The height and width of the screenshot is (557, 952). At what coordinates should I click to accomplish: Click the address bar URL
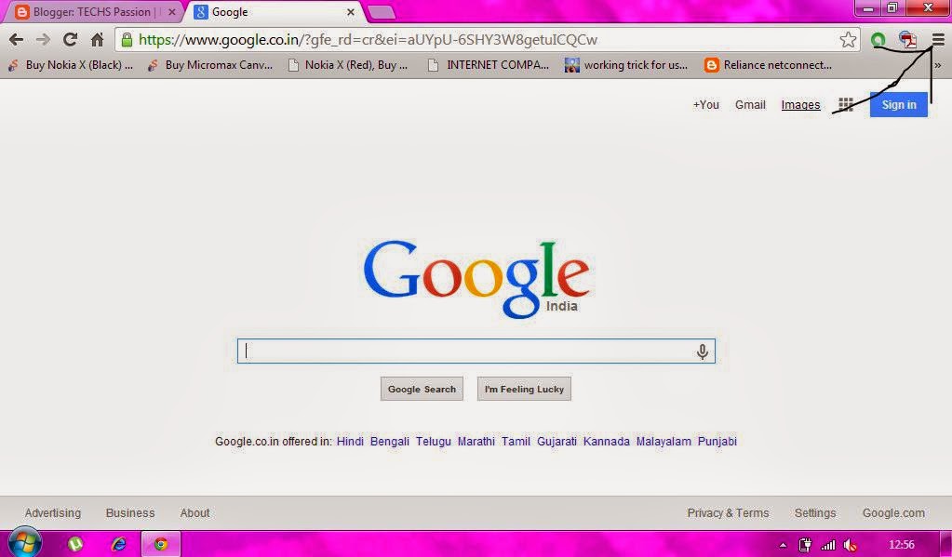click(x=368, y=40)
